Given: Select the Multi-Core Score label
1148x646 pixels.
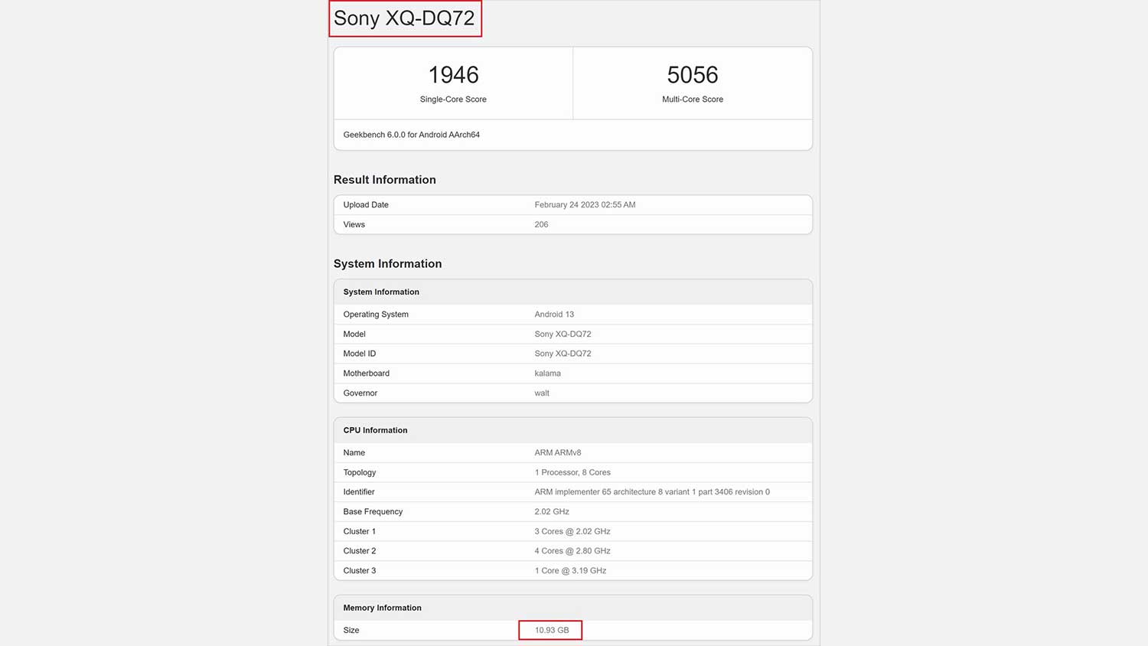Looking at the screenshot, I should [x=692, y=100].
